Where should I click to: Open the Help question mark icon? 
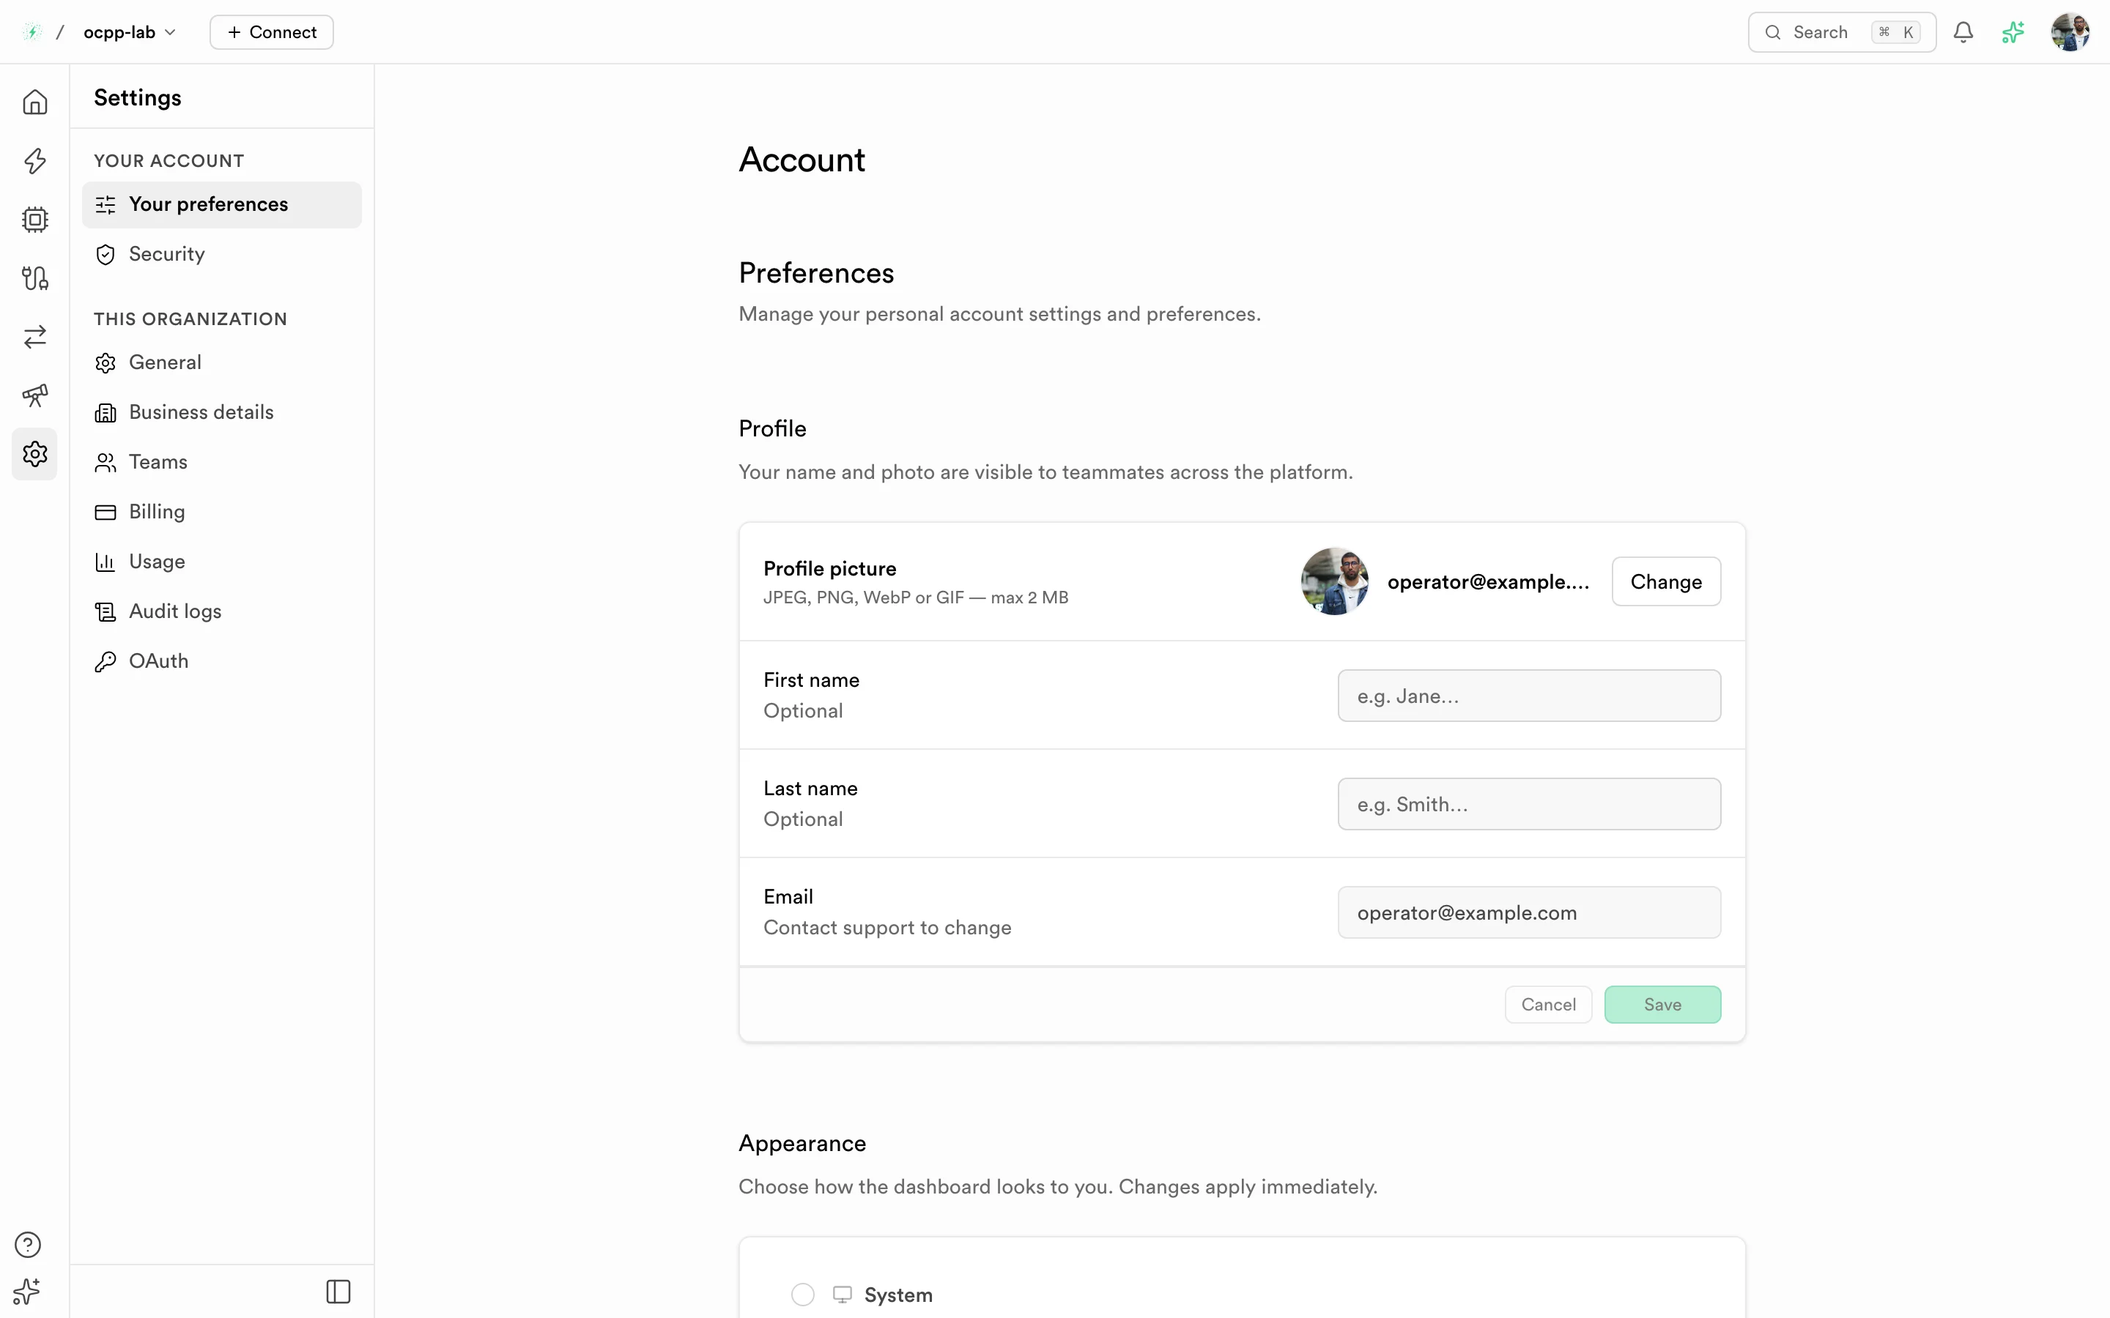(x=28, y=1244)
